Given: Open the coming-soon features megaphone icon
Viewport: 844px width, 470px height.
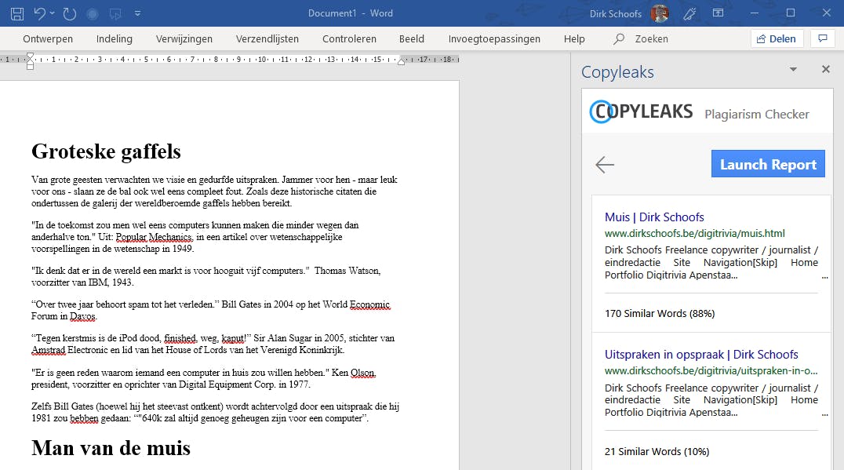Looking at the screenshot, I should click(689, 13).
